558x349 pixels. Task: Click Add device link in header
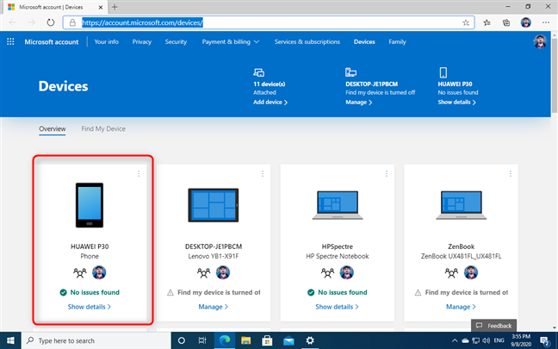pyautogui.click(x=270, y=103)
